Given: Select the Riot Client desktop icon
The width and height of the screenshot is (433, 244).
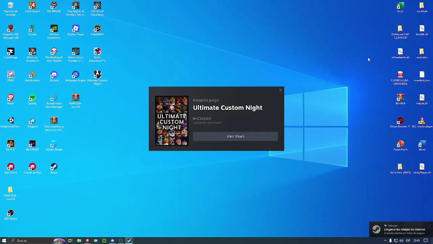Looking at the screenshot, I should [11, 169].
